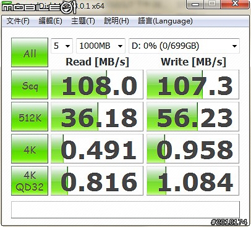Select the 4K QD32 read result 0.816
Image resolution: width=251 pixels, height=227 pixels.
tap(97, 181)
